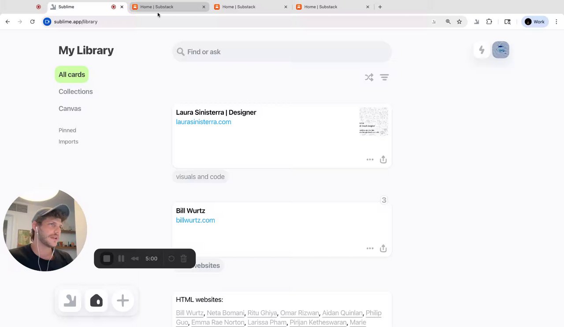The height and width of the screenshot is (327, 564).
Task: Close the Sublime tab
Action: click(122, 7)
